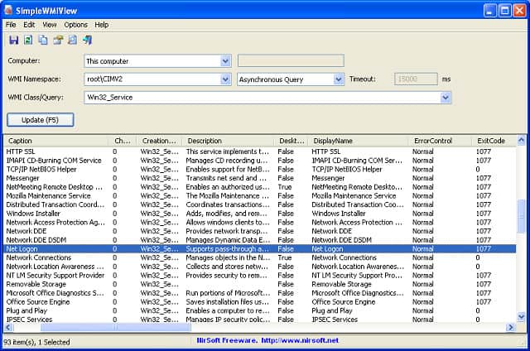The width and height of the screenshot is (530, 351).
Task: Open the Options menu
Action: 75,25
